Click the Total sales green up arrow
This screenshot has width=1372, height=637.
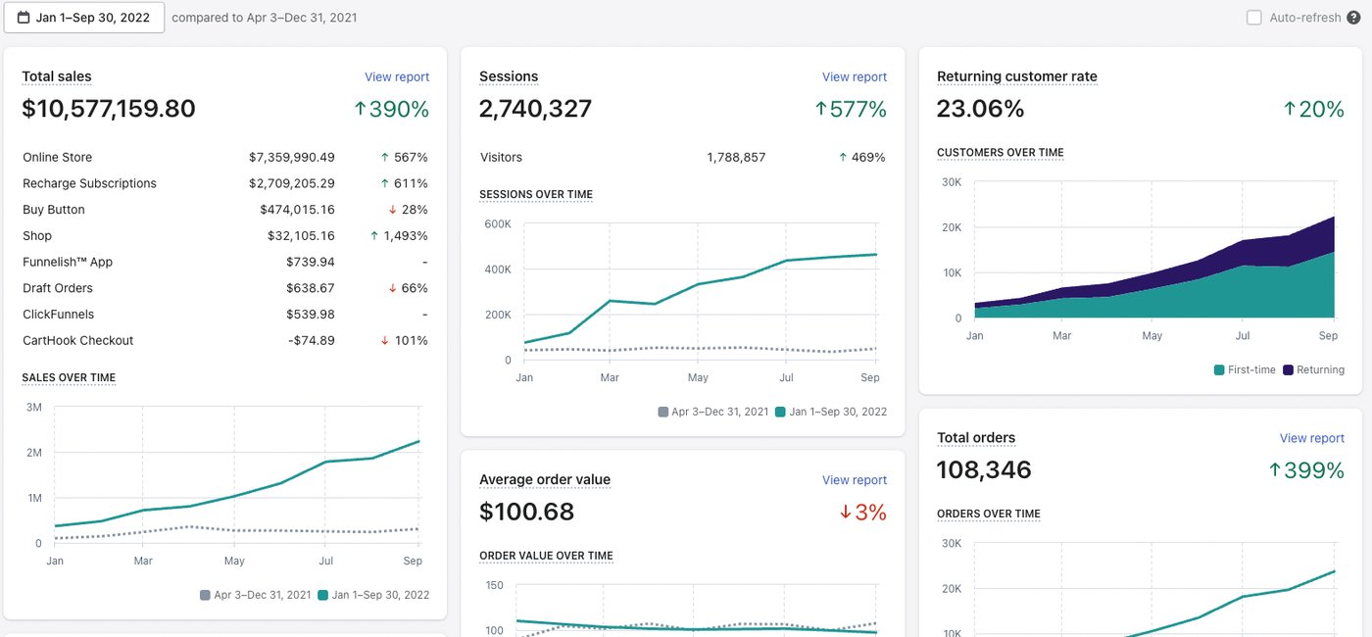[x=360, y=110]
